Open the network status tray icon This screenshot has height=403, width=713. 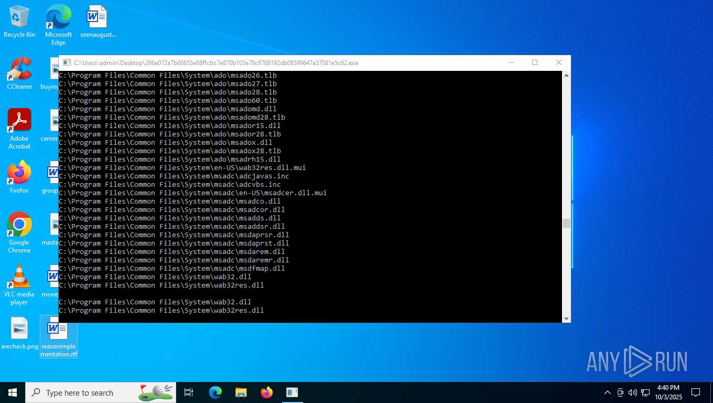645,393
